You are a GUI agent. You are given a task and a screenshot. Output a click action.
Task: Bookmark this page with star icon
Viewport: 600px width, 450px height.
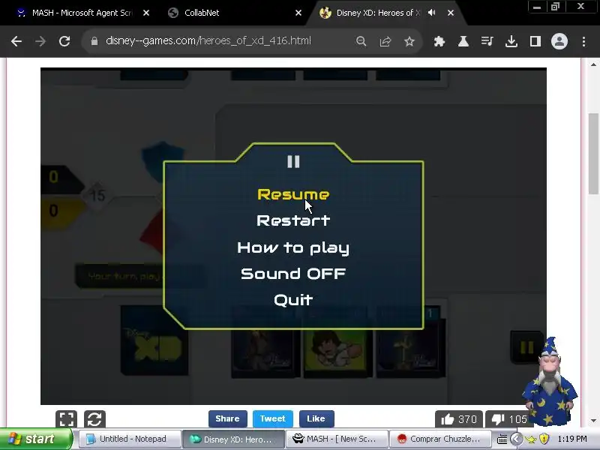pos(409,41)
